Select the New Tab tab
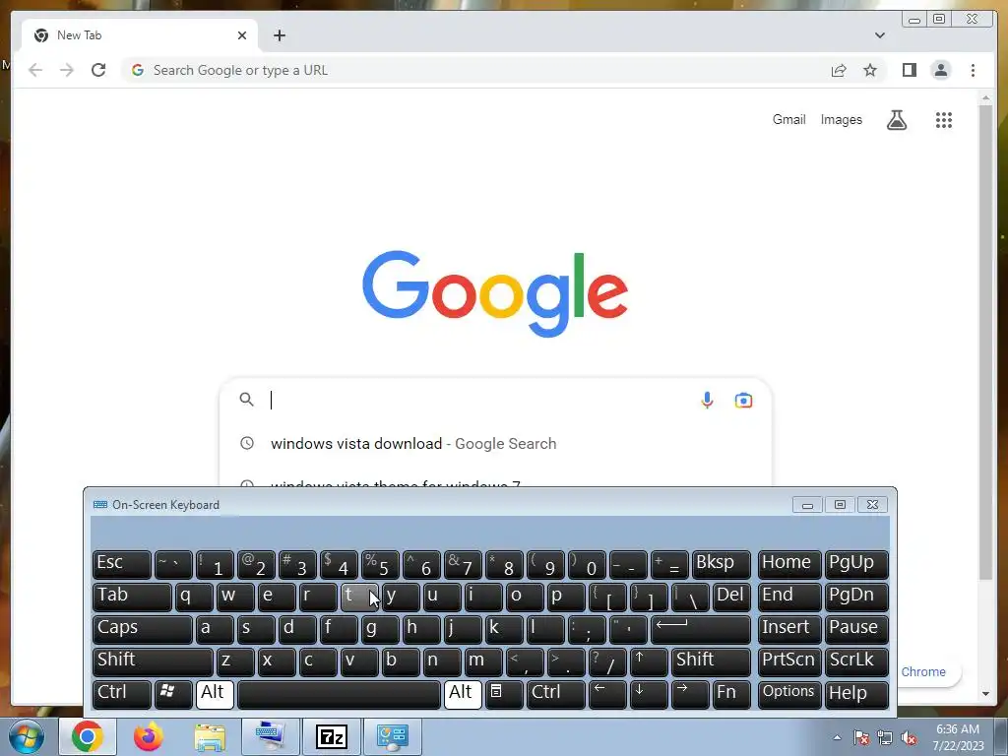 coord(140,35)
